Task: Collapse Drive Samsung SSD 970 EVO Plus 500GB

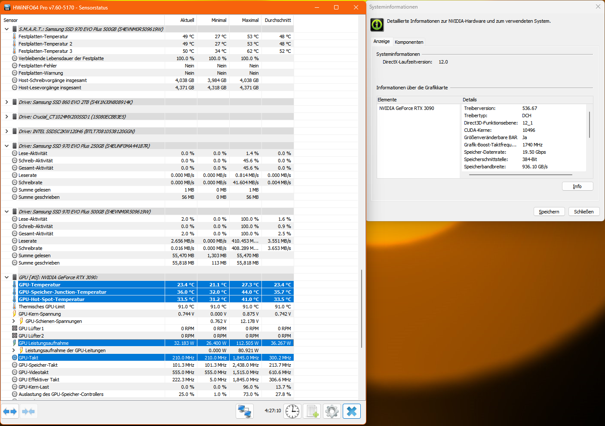Action: 6,212
